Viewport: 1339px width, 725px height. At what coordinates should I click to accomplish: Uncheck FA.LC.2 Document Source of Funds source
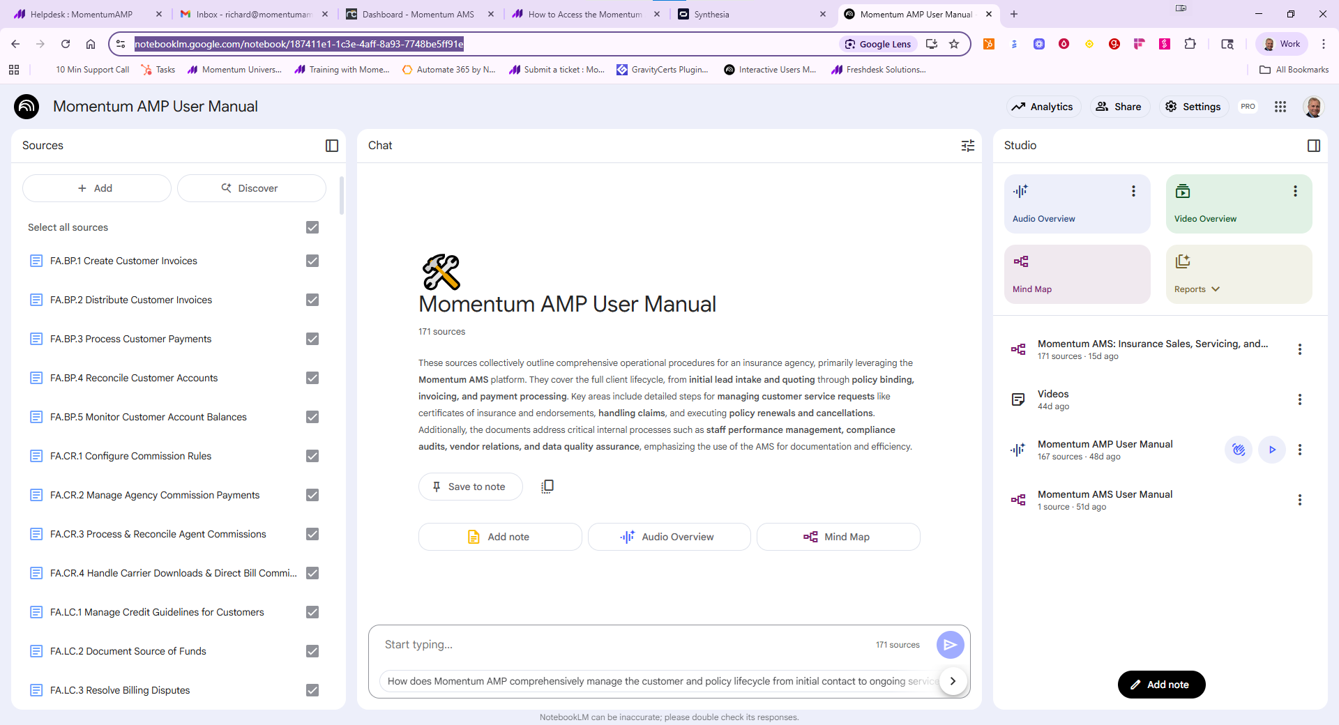[x=312, y=651]
